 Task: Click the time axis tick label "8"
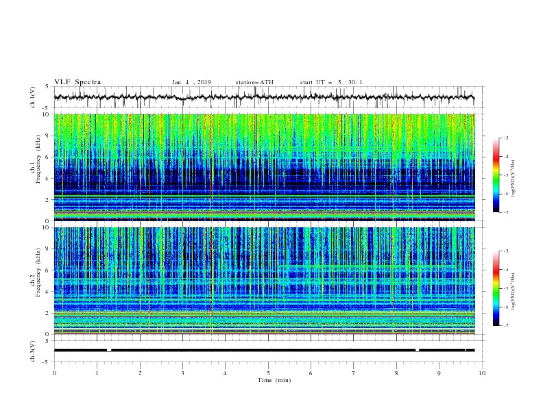point(396,373)
